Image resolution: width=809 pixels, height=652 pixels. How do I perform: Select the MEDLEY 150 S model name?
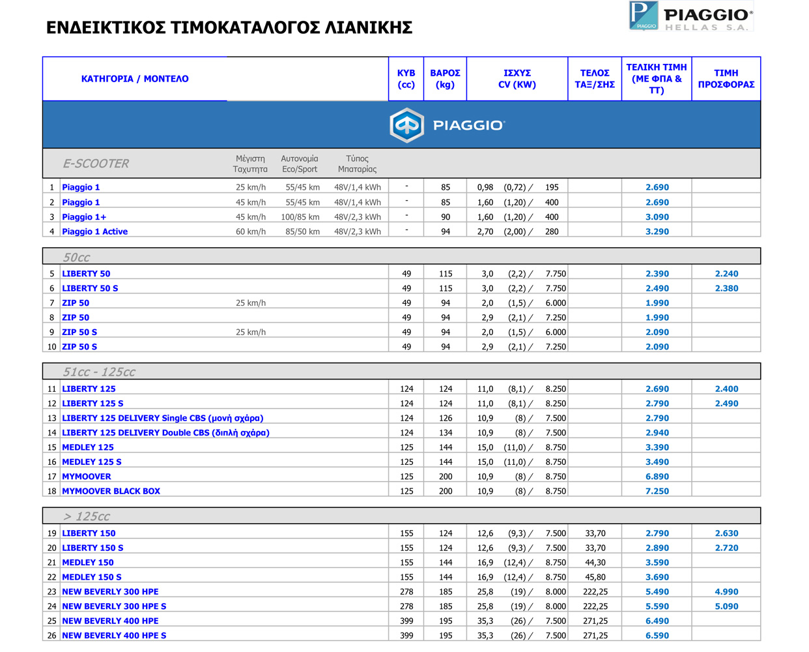pyautogui.click(x=92, y=577)
